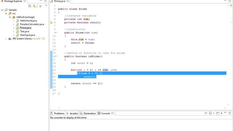Select (default package) label
The image size is (233, 131).
(25, 17)
